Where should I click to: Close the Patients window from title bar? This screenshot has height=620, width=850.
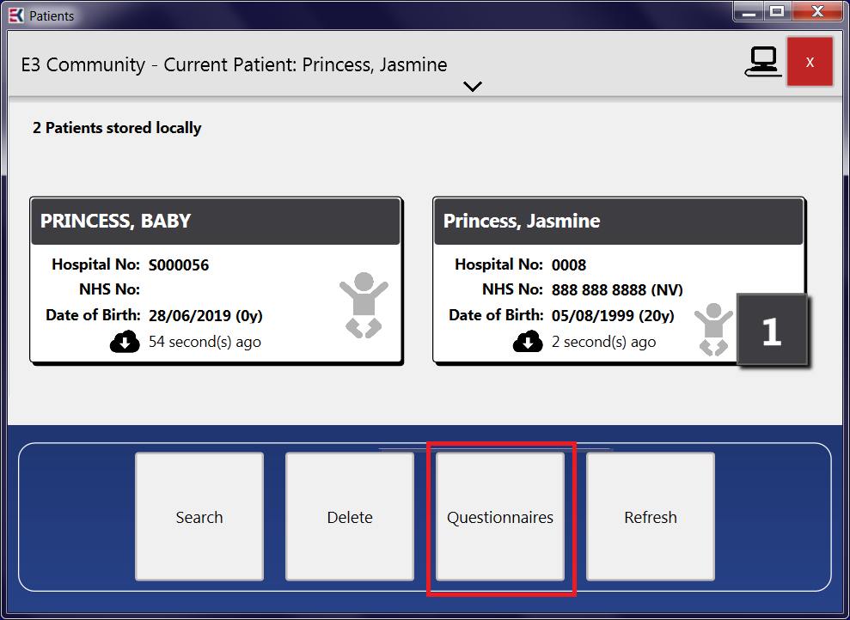click(x=817, y=12)
